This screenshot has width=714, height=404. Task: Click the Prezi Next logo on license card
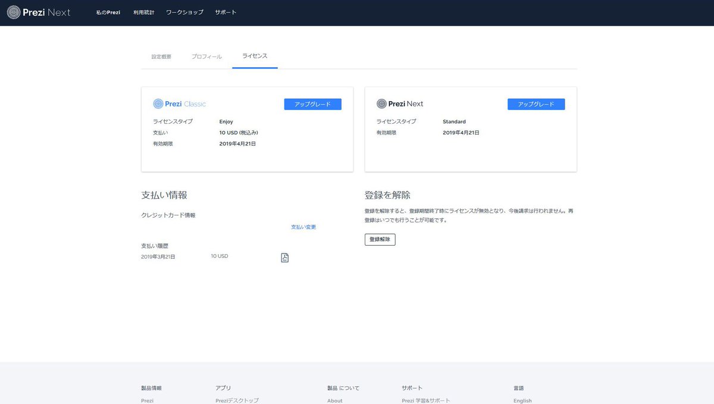point(400,104)
